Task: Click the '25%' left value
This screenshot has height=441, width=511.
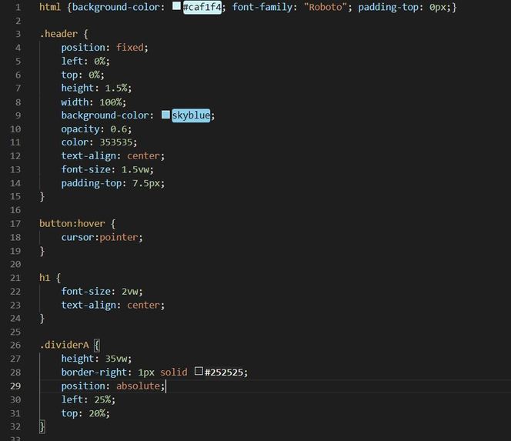Action: coord(102,399)
